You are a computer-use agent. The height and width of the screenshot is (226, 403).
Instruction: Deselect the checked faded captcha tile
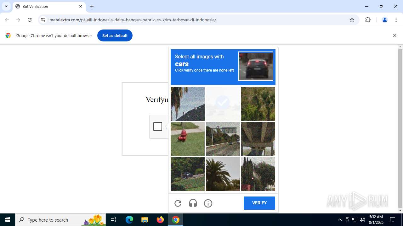coord(223,104)
